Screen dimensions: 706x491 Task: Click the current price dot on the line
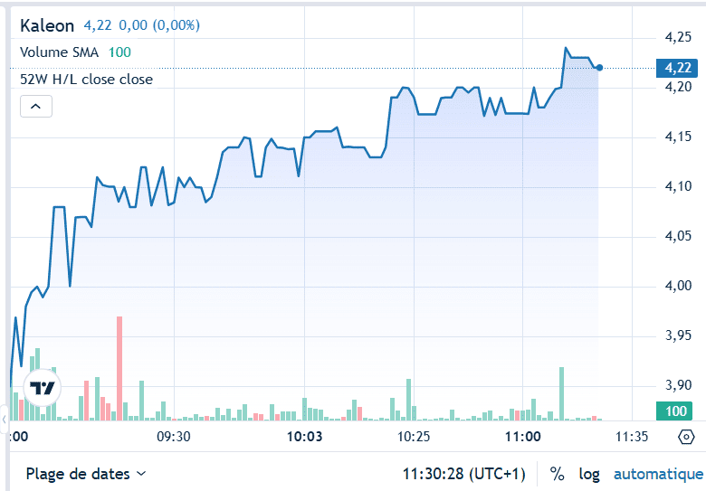point(599,68)
